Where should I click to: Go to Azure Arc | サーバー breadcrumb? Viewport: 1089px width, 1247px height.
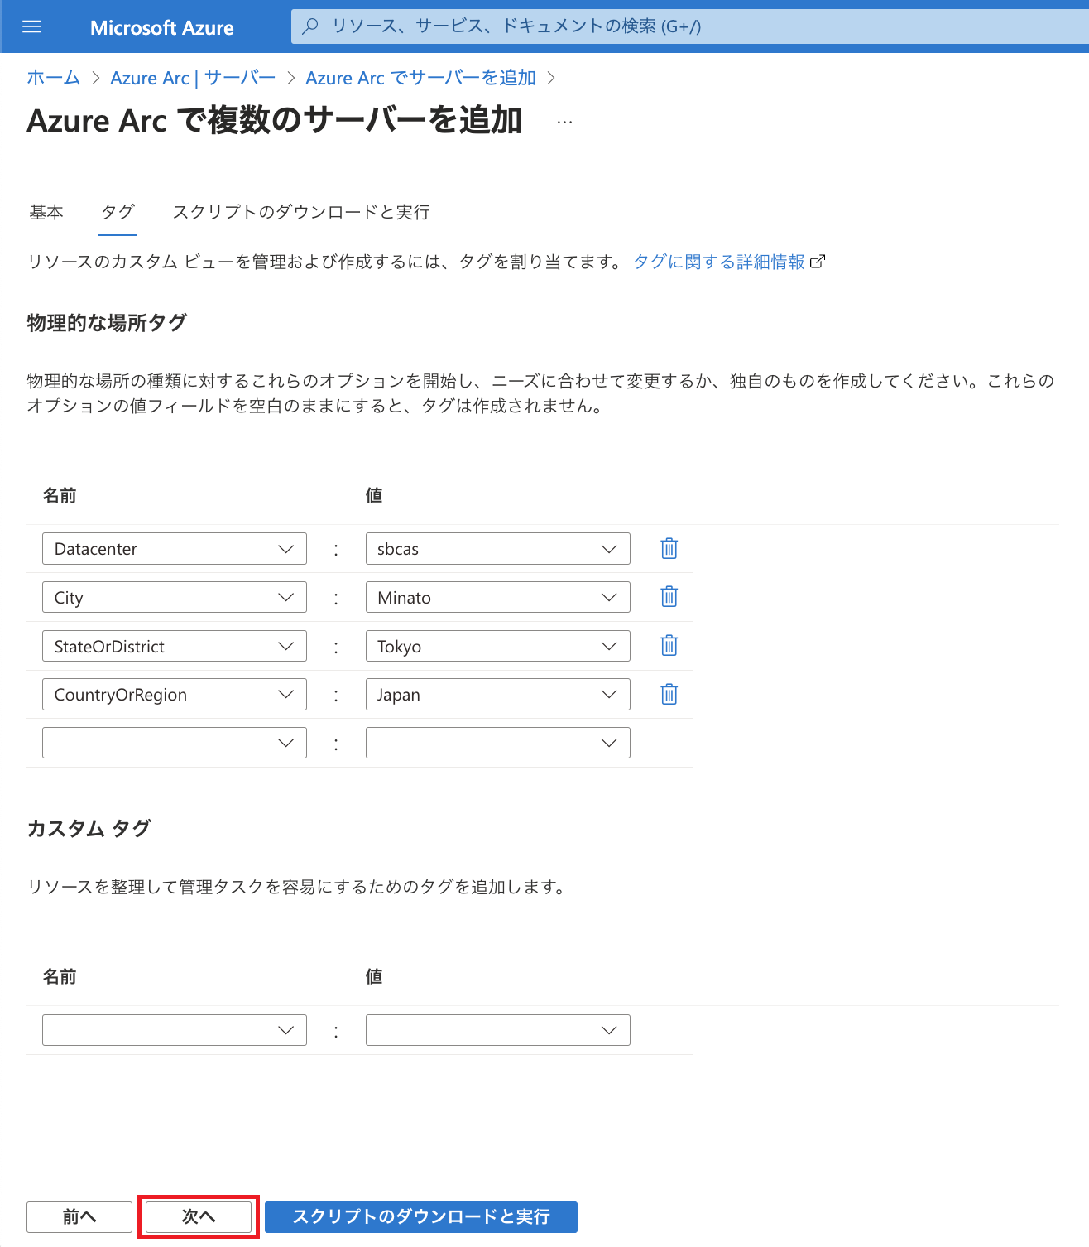pyautogui.click(x=193, y=78)
